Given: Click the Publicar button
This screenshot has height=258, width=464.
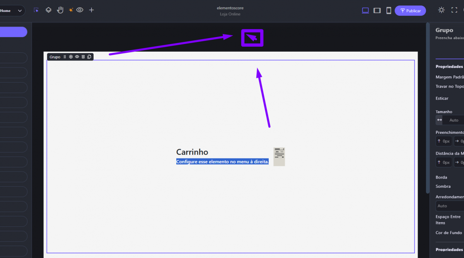Looking at the screenshot, I should click(410, 11).
